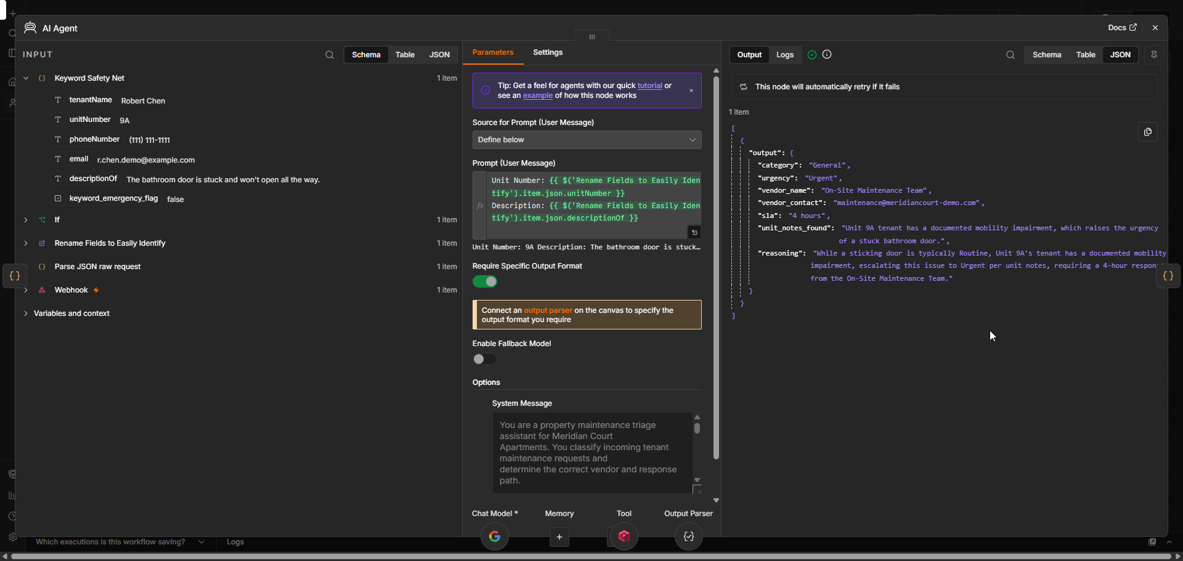Enable the Fallback Model toggle
Viewport: 1183px width, 561px height.
tap(485, 359)
